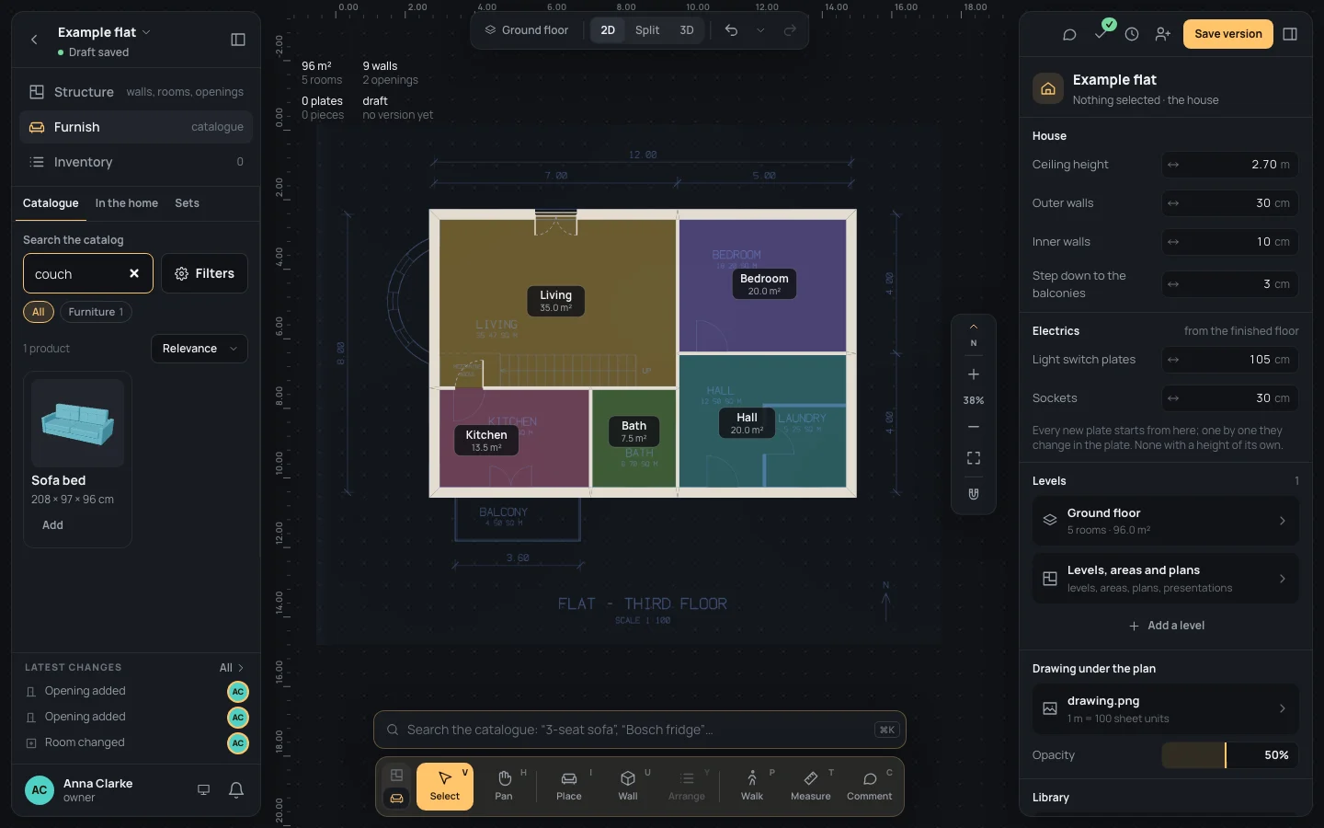
Task: Open the Ground floor level selector
Action: [527, 30]
